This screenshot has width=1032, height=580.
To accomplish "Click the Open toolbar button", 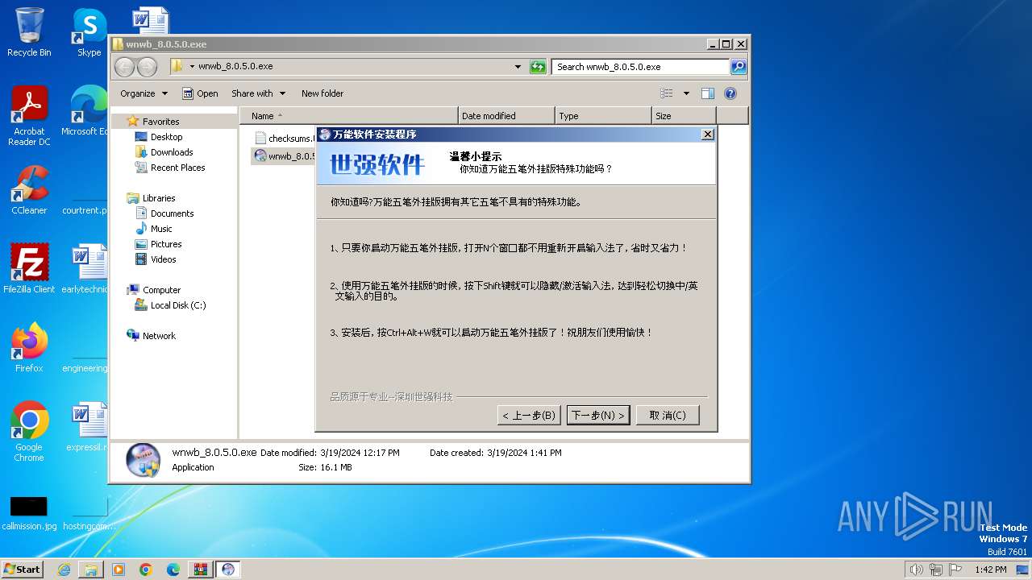I will click(200, 93).
